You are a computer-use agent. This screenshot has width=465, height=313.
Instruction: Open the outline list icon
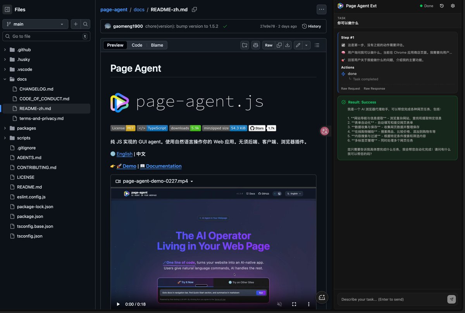click(317, 45)
